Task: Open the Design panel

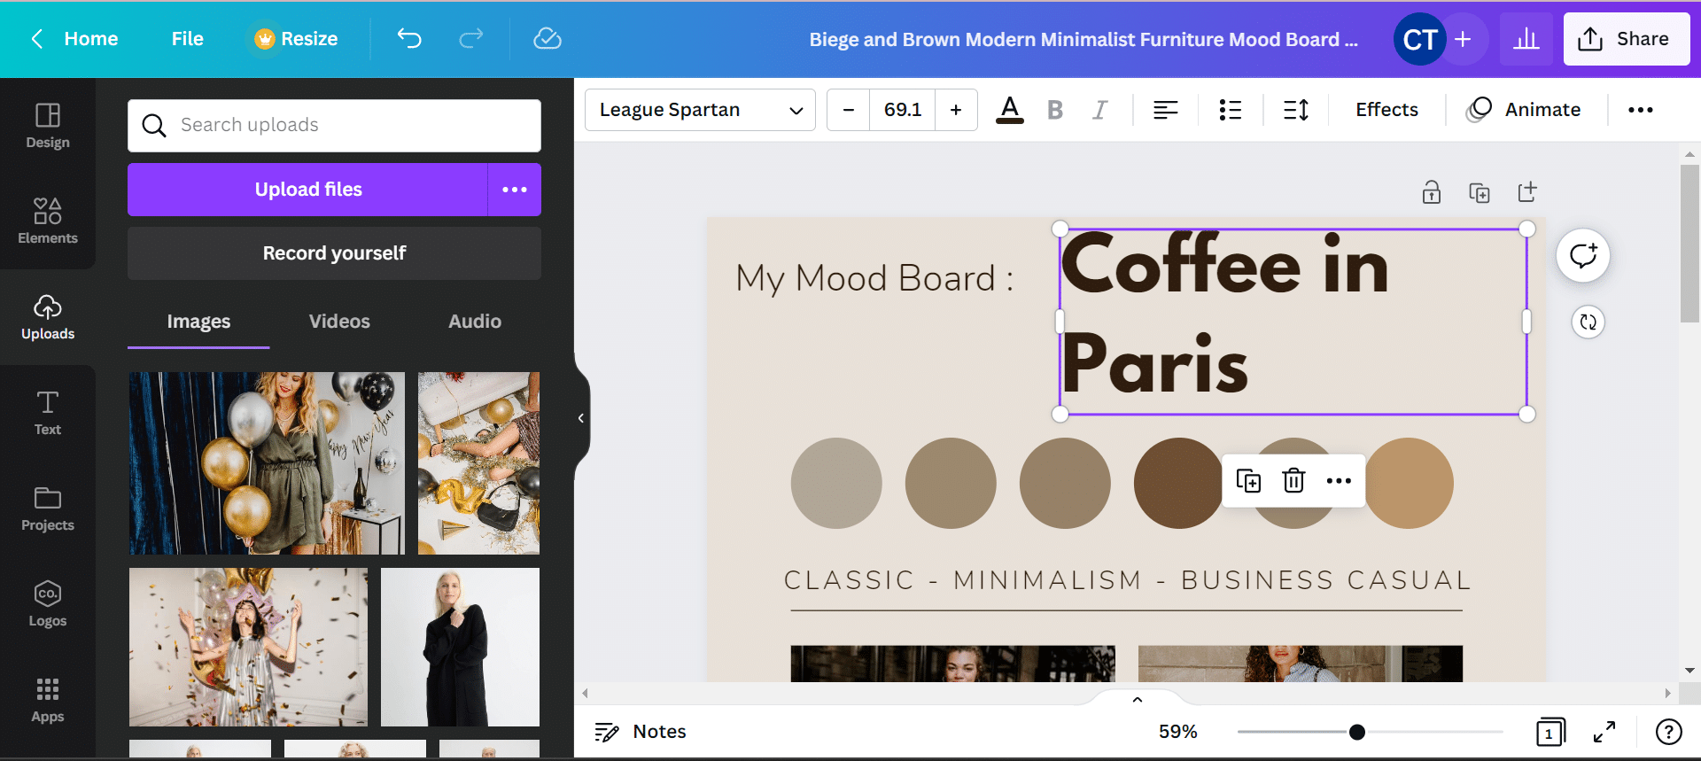Action: (48, 126)
